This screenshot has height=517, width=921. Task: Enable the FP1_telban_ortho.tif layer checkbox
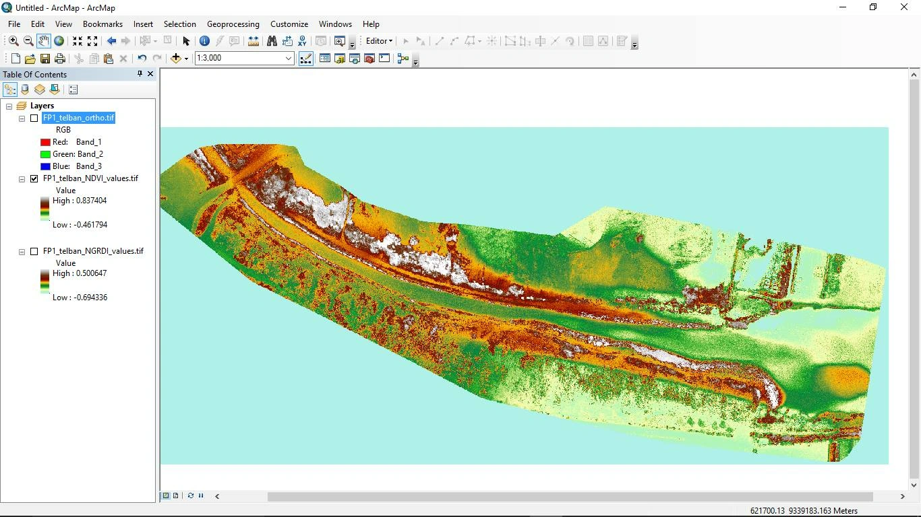pyautogui.click(x=34, y=118)
